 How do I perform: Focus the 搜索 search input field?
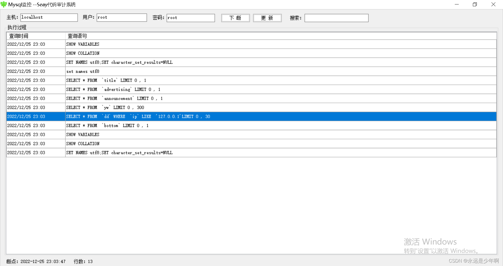336,18
